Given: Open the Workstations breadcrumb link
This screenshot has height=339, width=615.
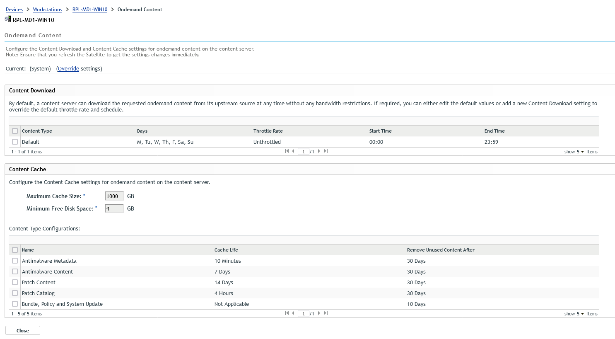Looking at the screenshot, I should click(47, 10).
